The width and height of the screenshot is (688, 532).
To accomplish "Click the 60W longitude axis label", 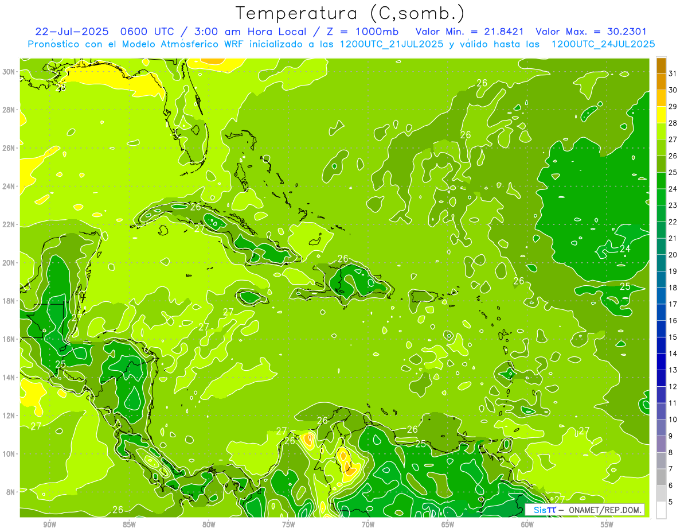I will click(527, 524).
